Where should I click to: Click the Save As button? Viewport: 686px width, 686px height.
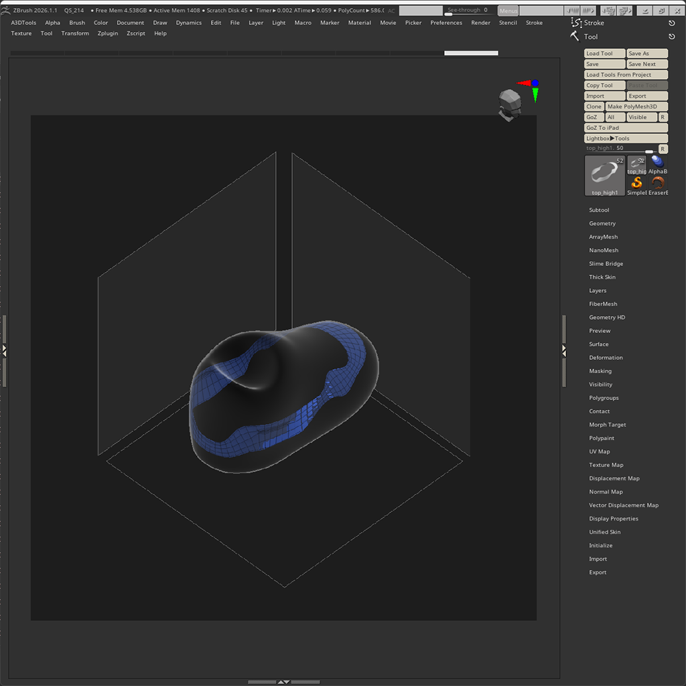646,53
